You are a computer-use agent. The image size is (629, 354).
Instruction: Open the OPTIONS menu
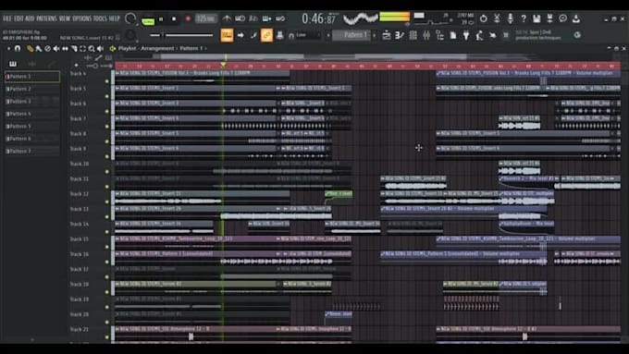[82, 18]
